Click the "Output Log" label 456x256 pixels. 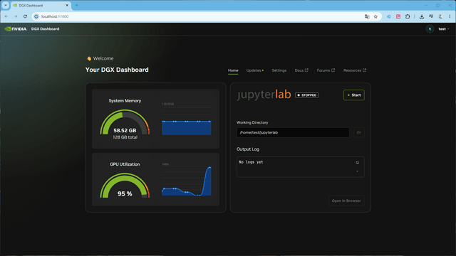[248, 149]
